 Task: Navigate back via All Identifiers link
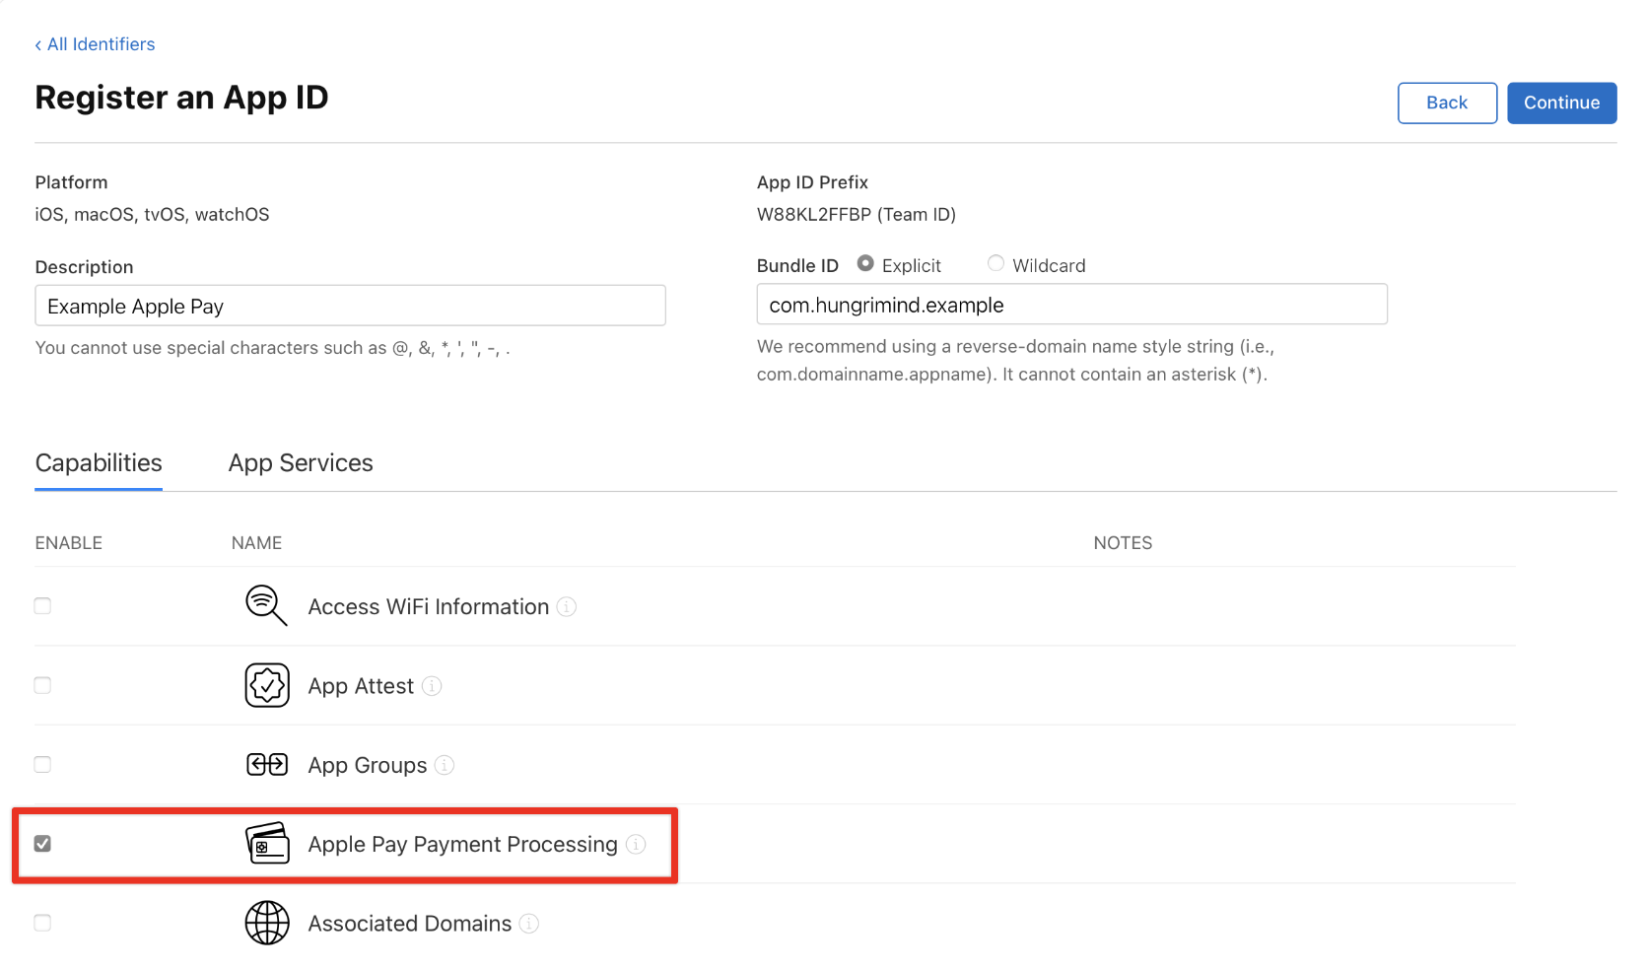tap(95, 43)
